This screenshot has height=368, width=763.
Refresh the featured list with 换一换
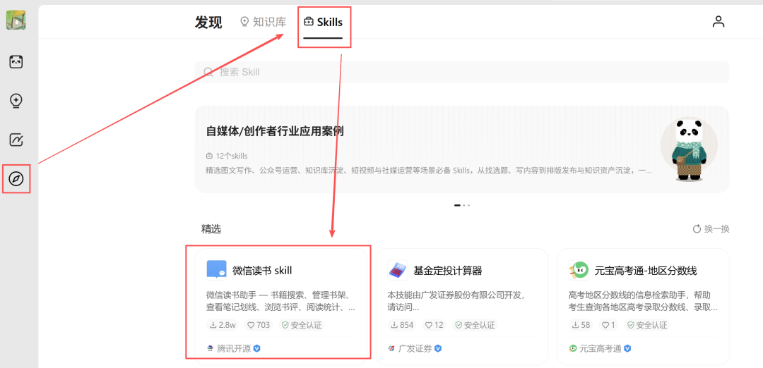tap(711, 229)
